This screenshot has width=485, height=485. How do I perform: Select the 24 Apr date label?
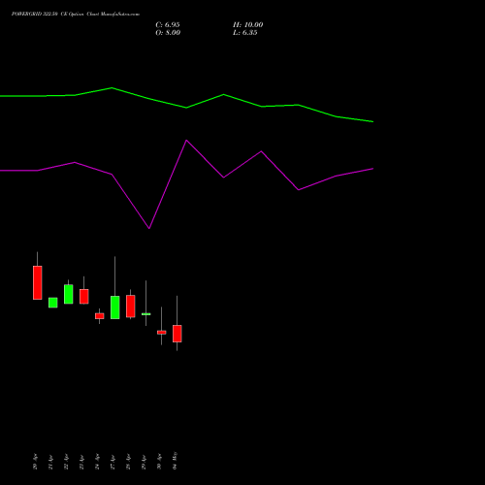(97, 462)
